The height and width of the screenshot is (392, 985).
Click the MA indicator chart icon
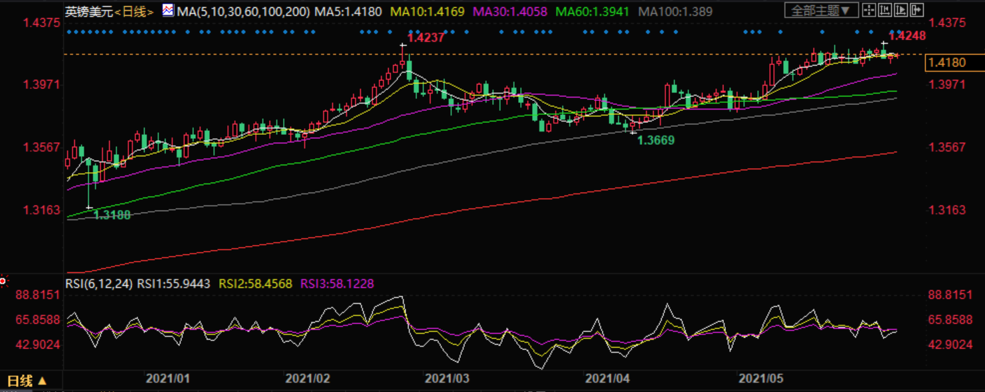coord(168,11)
